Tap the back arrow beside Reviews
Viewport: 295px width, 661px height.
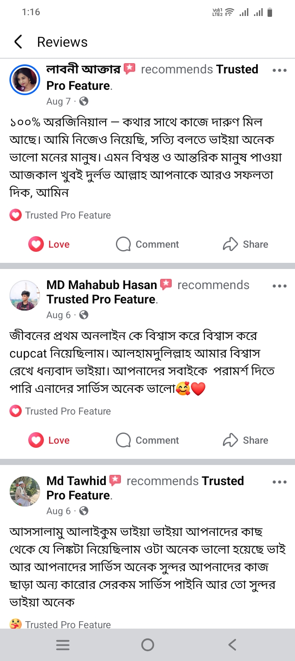tap(18, 42)
